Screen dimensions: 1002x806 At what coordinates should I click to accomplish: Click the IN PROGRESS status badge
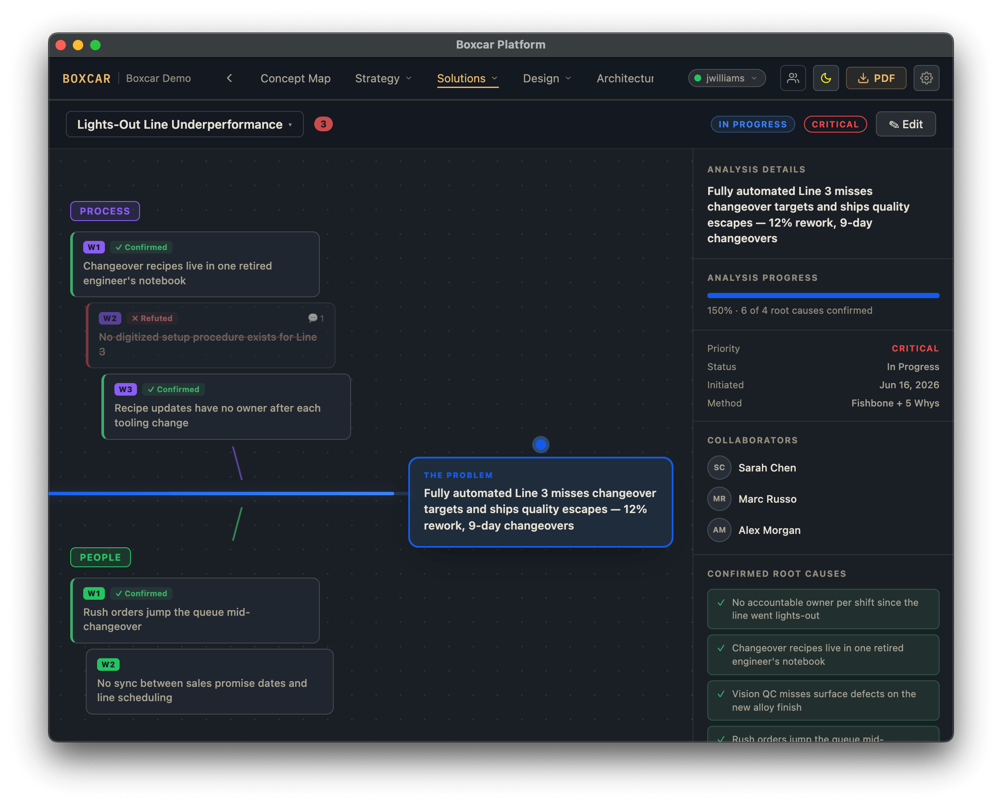(x=752, y=124)
